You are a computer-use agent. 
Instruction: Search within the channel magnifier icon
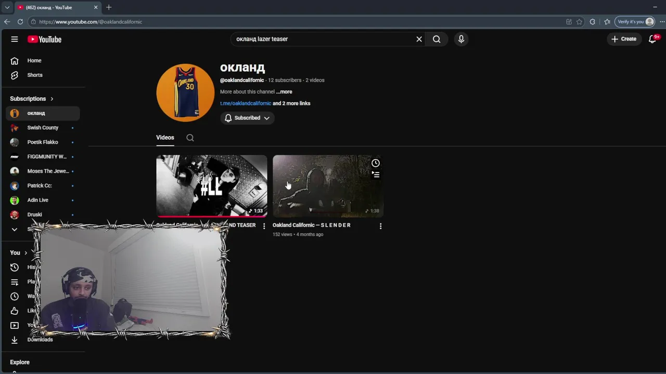190,138
